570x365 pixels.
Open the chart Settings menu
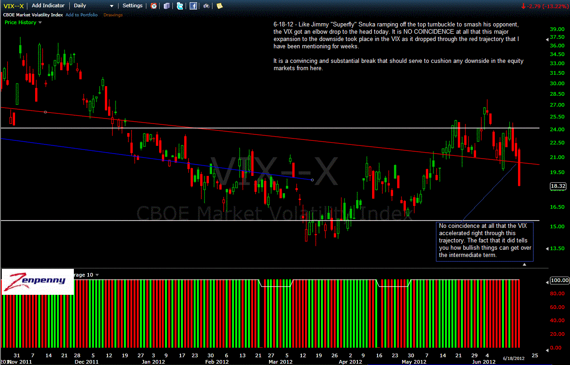133,6
